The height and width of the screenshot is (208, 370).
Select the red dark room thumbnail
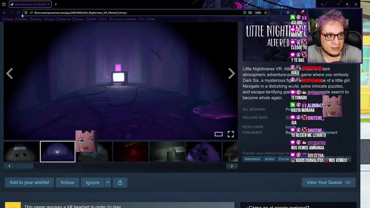[131, 152]
